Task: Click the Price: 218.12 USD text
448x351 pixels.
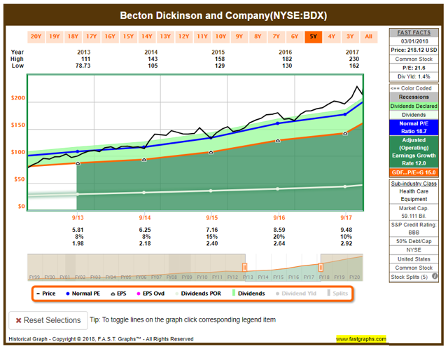Action: 414,50
